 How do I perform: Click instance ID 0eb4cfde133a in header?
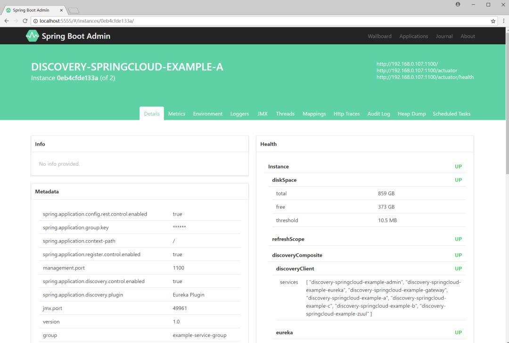tap(77, 78)
